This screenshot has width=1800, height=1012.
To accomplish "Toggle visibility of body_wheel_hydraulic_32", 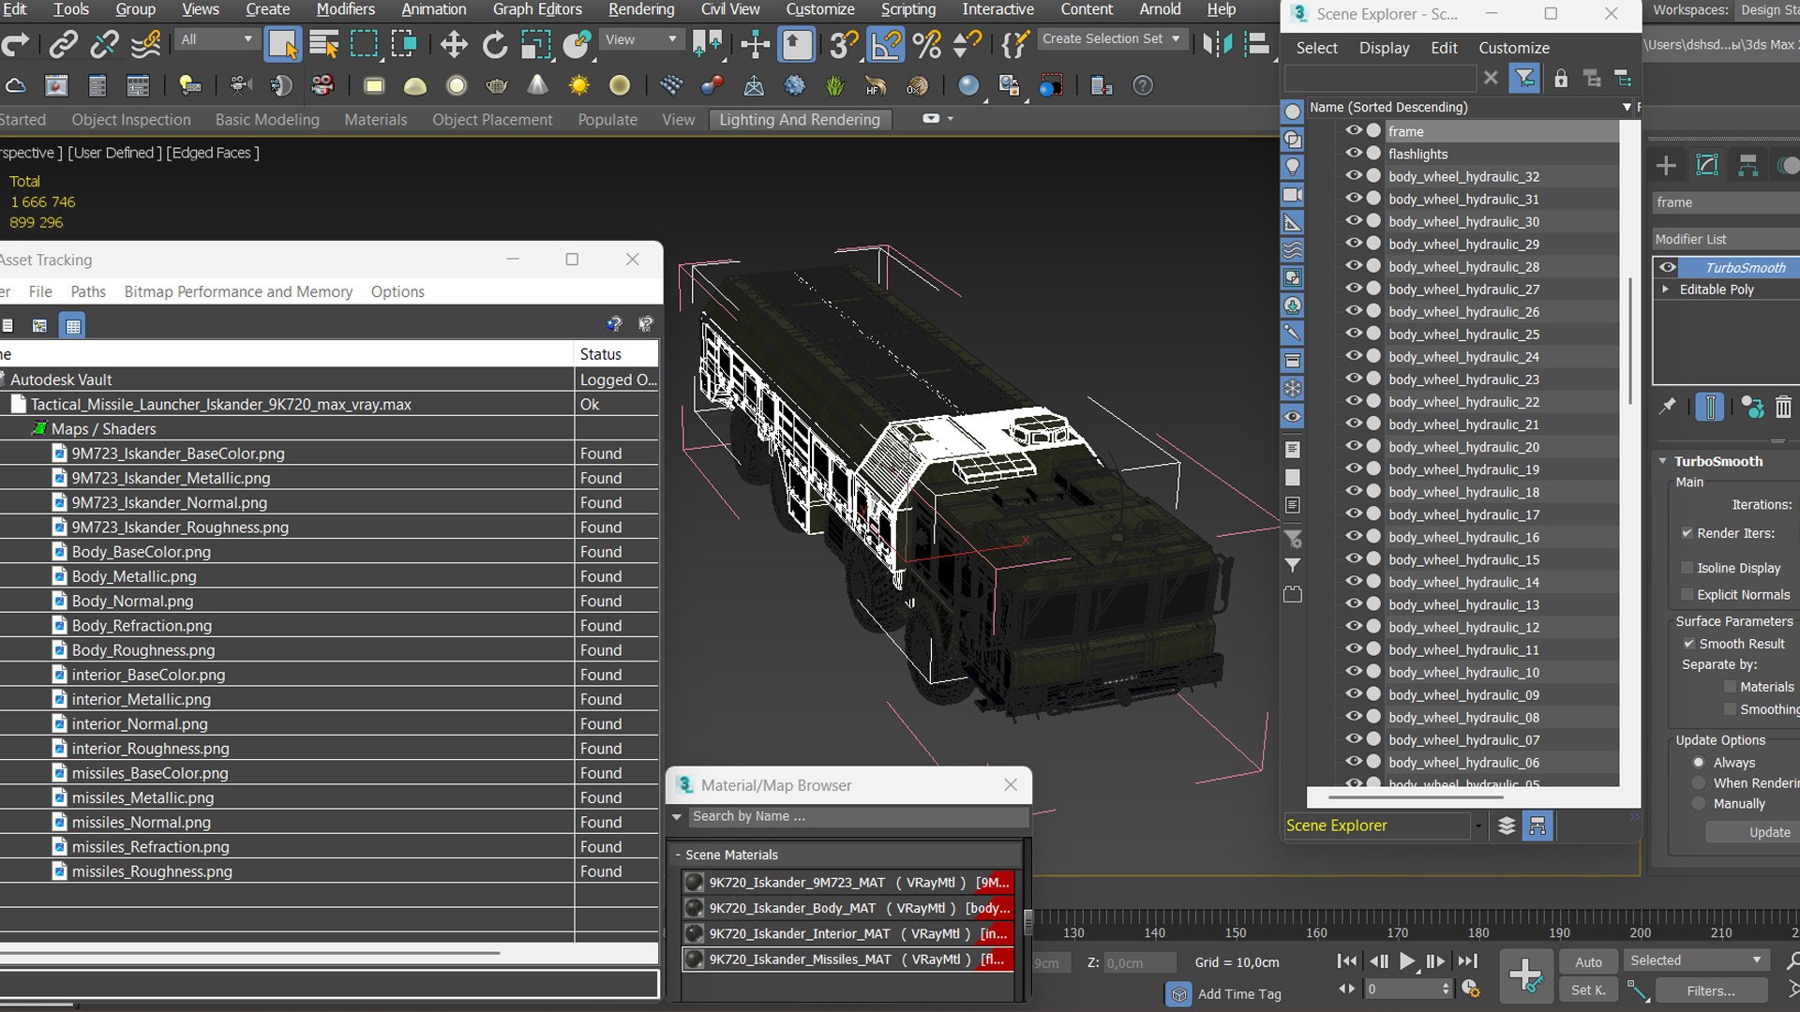I will click(1354, 175).
